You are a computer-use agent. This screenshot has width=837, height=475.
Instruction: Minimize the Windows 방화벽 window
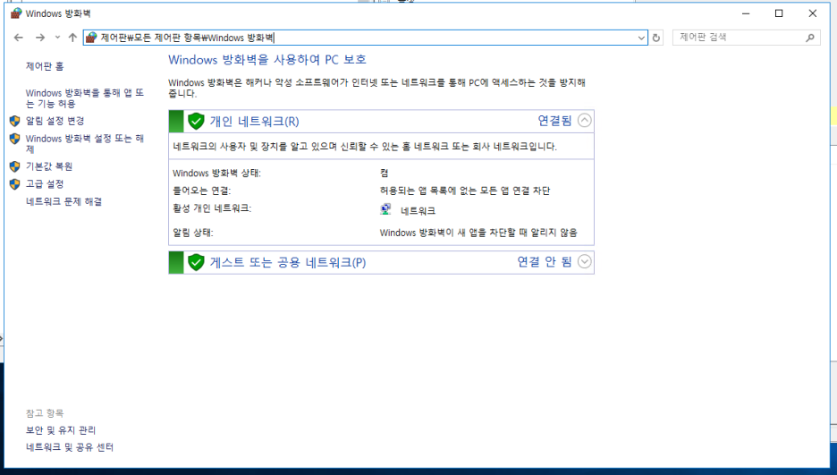pyautogui.click(x=746, y=13)
